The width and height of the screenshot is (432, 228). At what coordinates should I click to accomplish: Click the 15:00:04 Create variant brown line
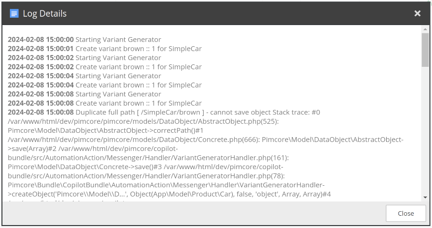point(105,85)
